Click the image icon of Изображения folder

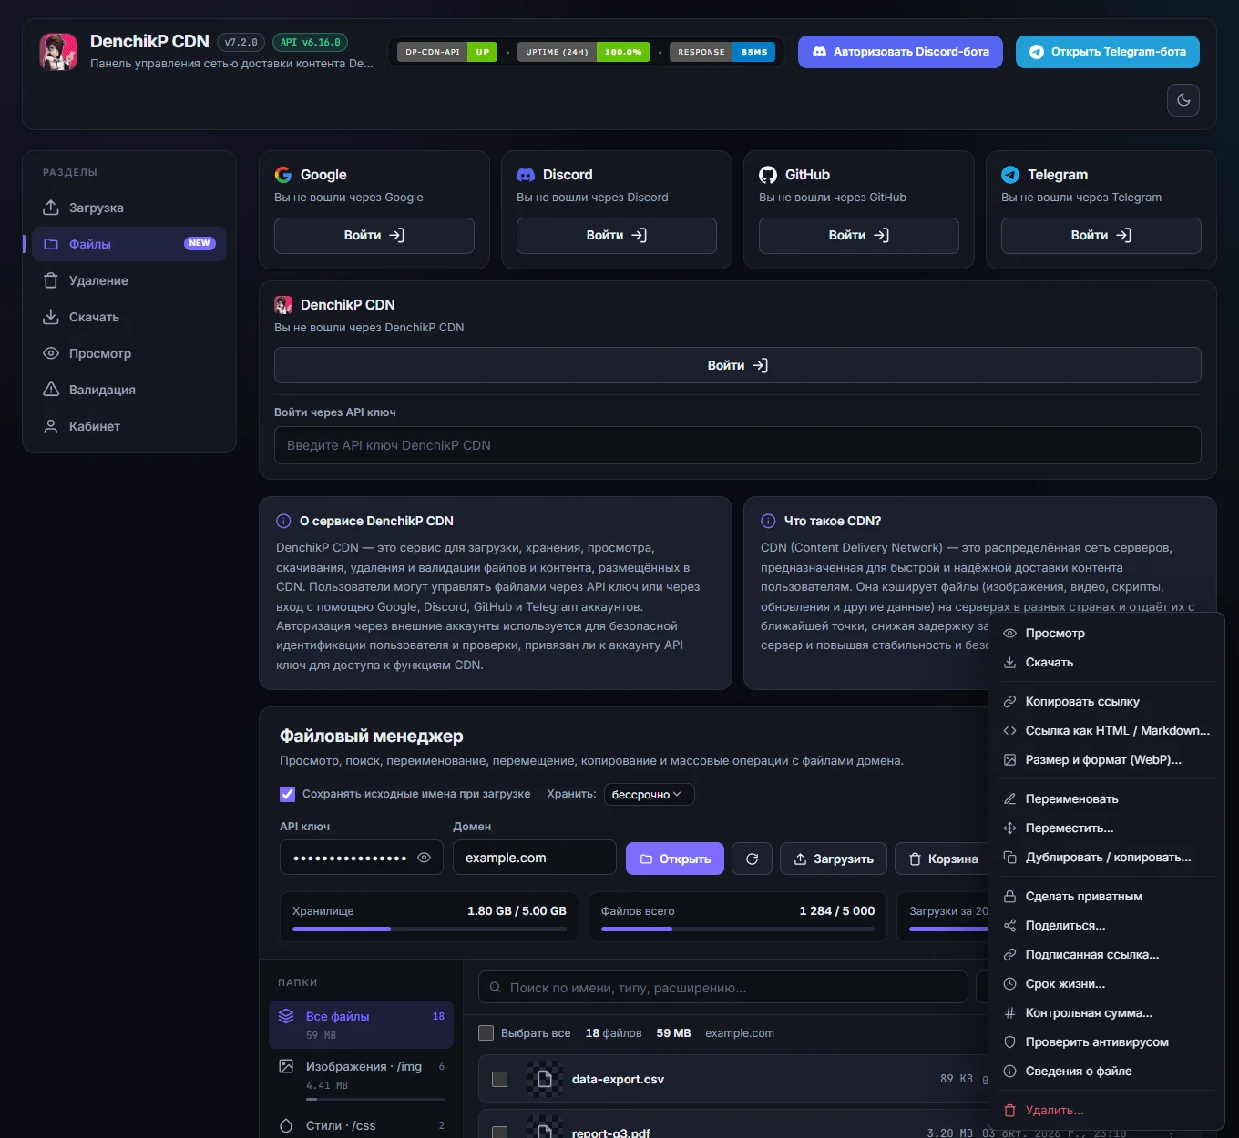point(286,1066)
